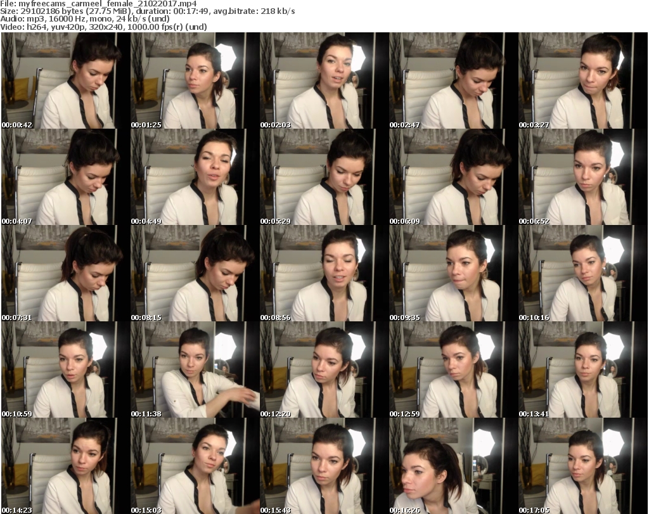Select the thumbnail frame stamped 00:01:25

(195, 80)
